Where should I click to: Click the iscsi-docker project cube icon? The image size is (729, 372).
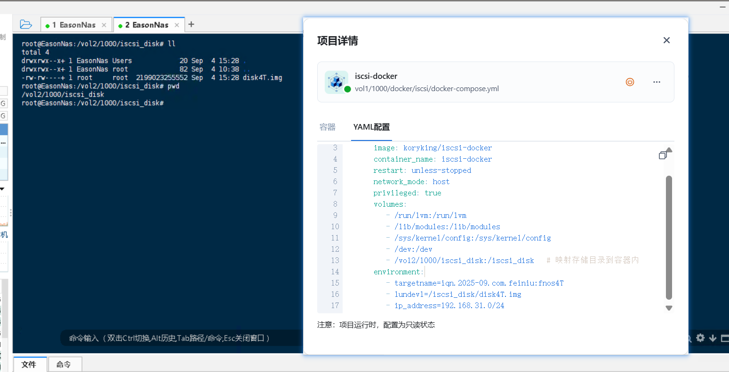tap(336, 82)
